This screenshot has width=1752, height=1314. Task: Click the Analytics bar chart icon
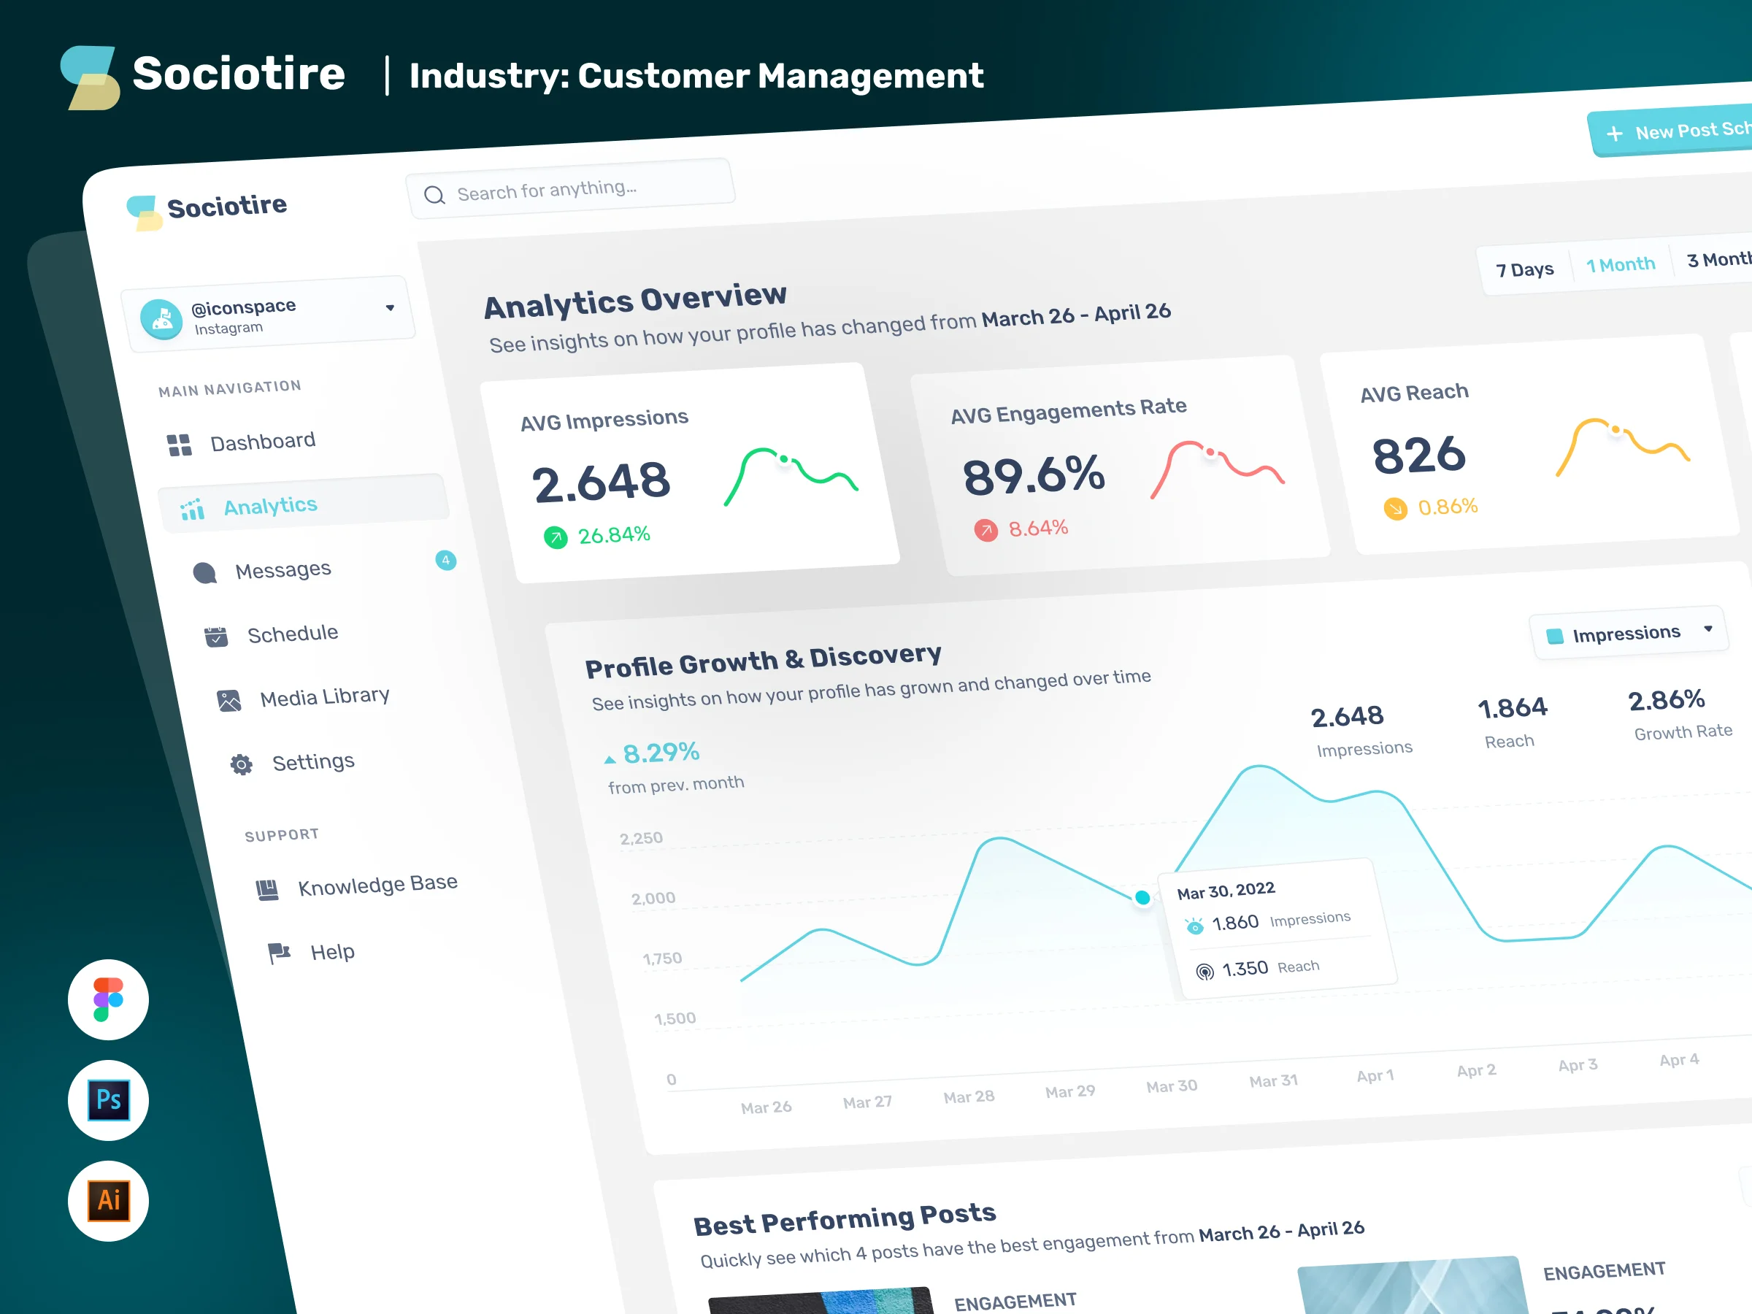[193, 510]
